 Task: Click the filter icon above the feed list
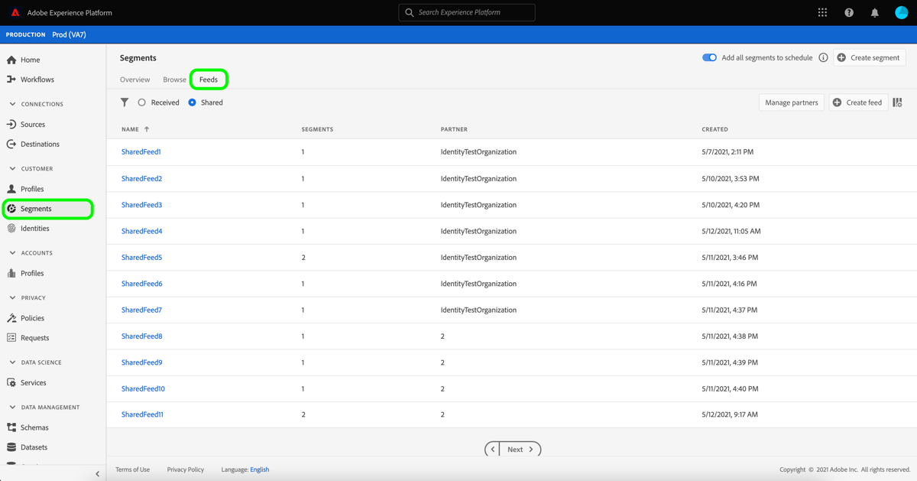[125, 102]
